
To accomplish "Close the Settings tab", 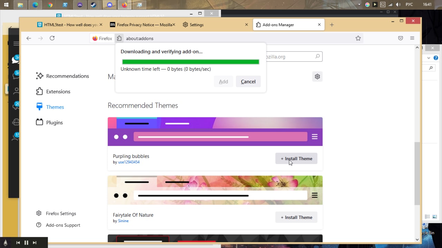I will pos(247,25).
